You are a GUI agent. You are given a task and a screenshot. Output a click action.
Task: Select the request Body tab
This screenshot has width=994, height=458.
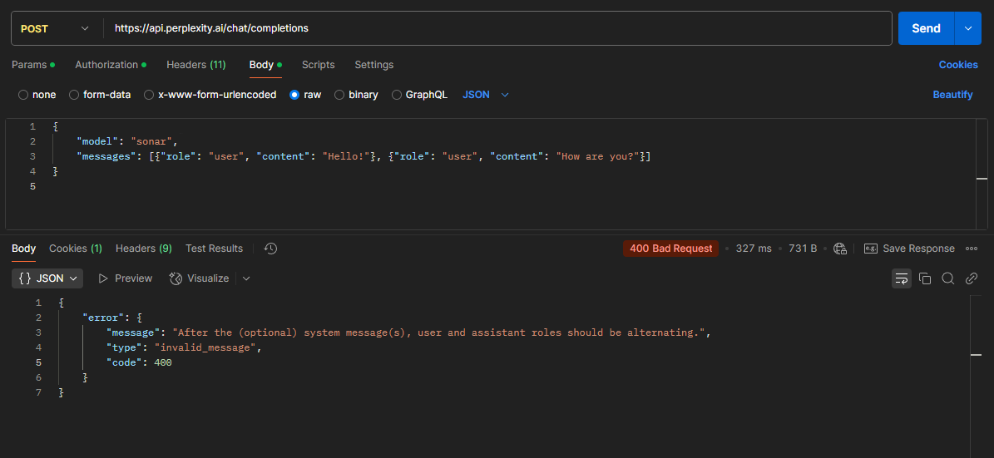(x=265, y=65)
